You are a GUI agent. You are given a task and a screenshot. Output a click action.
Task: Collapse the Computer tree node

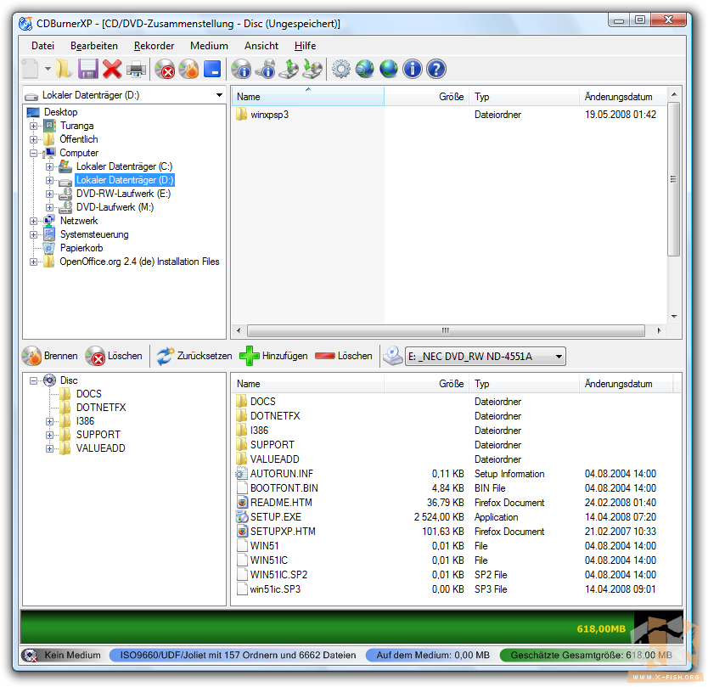point(34,153)
